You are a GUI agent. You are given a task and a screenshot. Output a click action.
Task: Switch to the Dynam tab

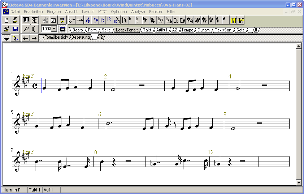click(204, 30)
